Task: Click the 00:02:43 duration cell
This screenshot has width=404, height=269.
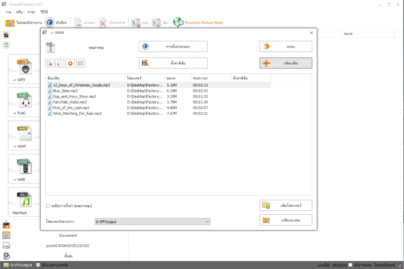Action: tap(201, 91)
